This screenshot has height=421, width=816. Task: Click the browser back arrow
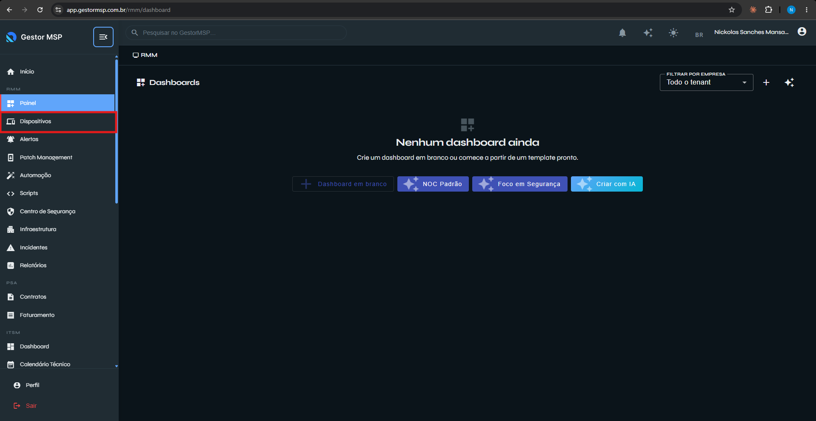(x=9, y=10)
